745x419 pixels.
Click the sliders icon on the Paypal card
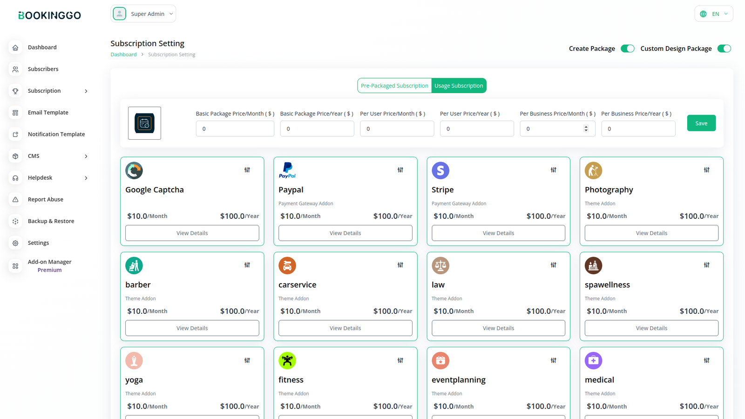coord(400,170)
